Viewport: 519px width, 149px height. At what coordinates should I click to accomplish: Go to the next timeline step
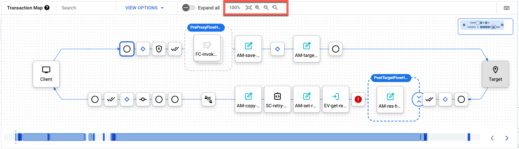507,138
